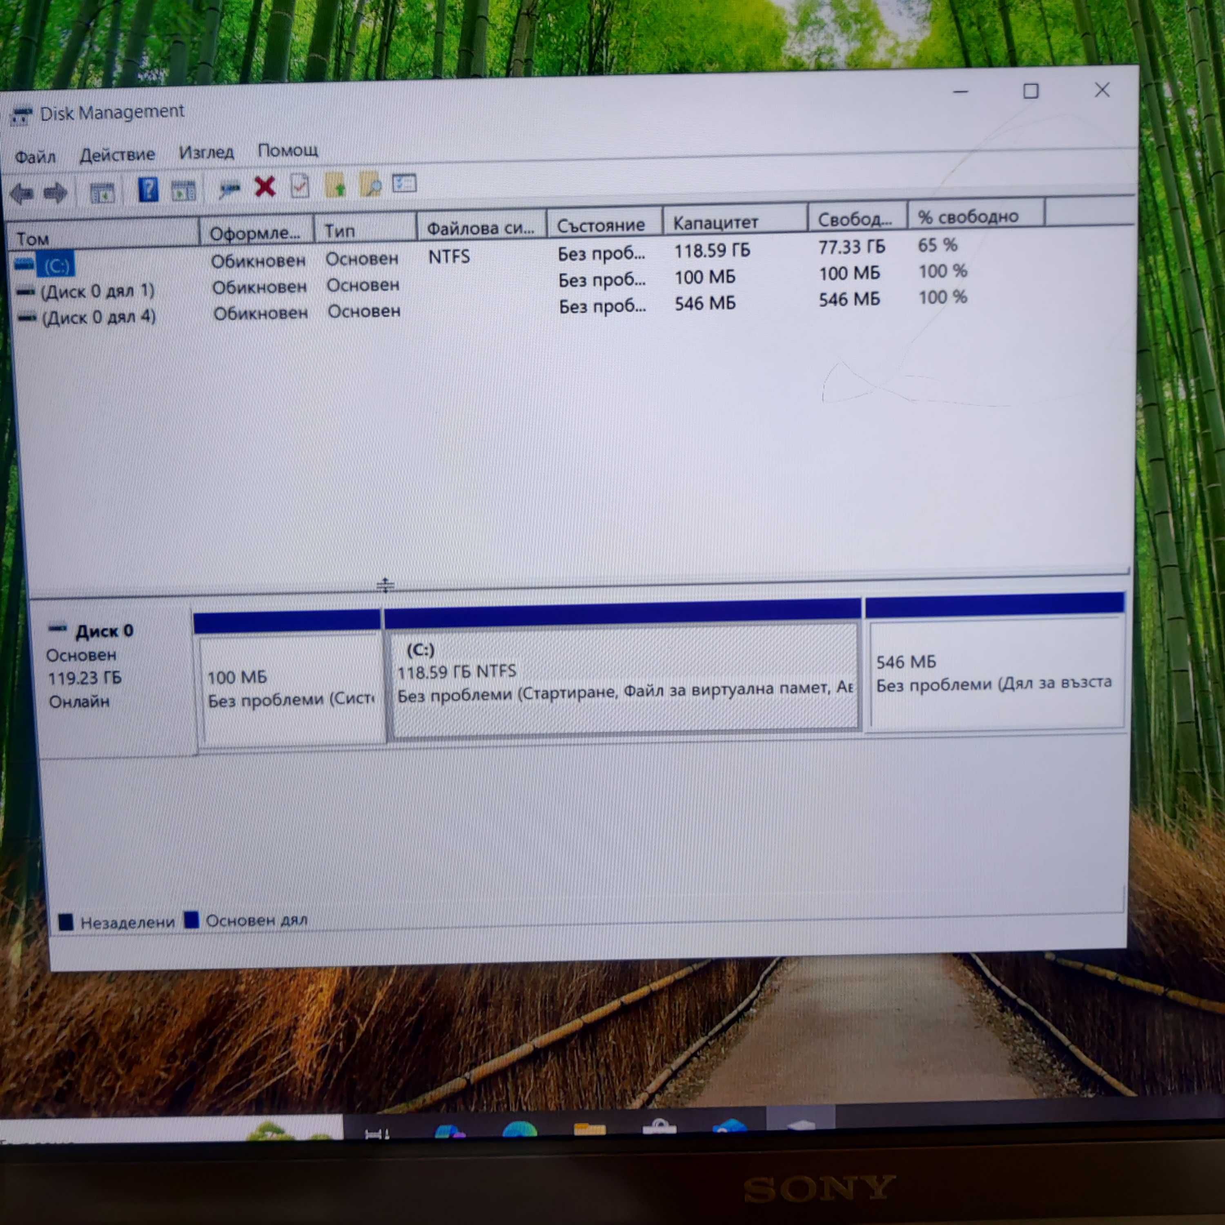Toggle the Show/Hide Console Tree toolbar icon
This screenshot has width=1225, height=1225.
click(102, 192)
